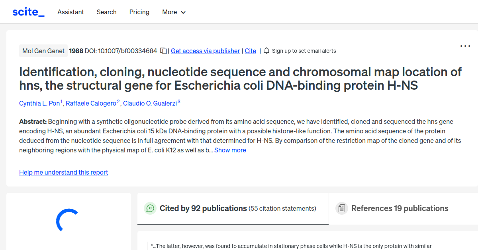Open the Pricing page

pos(139,12)
